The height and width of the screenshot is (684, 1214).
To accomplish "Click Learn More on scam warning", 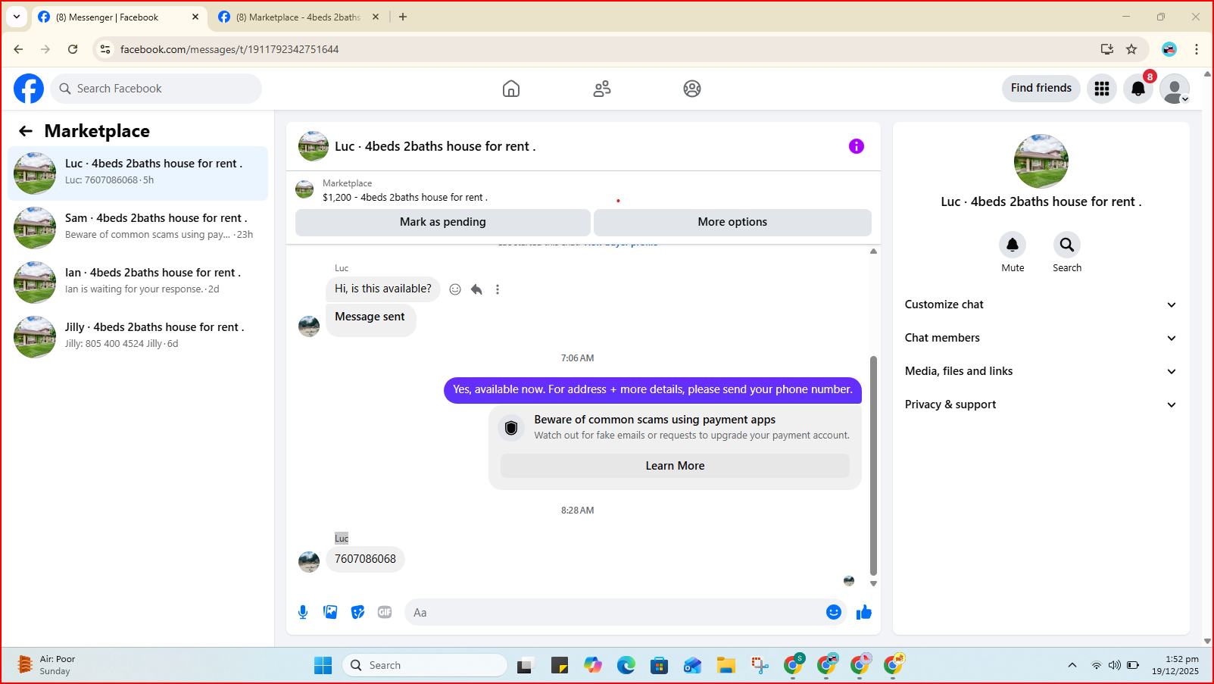I will tap(675, 466).
